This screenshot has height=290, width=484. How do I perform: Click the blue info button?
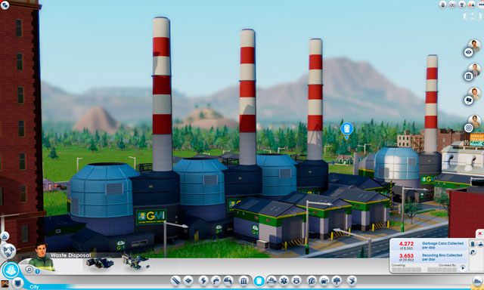[x=37, y=272]
